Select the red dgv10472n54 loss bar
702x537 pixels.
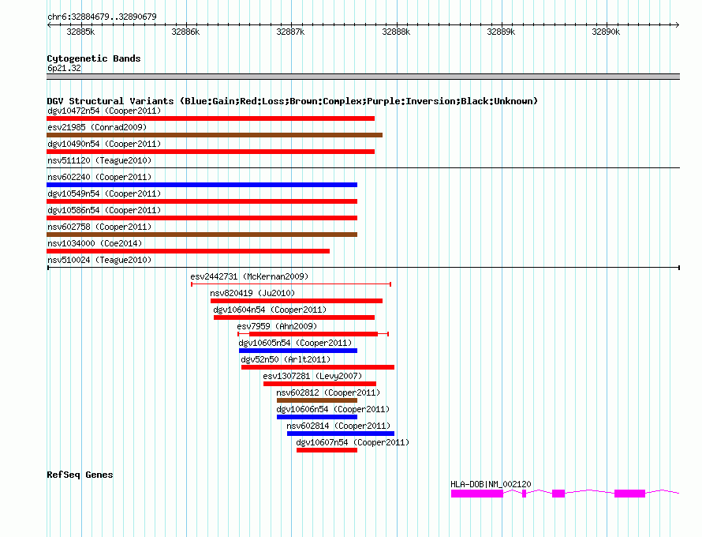211,118
